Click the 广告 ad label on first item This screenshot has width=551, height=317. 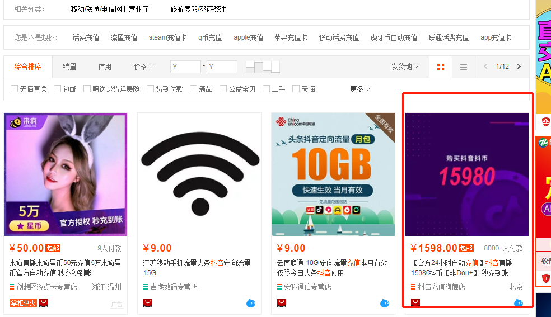point(116,304)
